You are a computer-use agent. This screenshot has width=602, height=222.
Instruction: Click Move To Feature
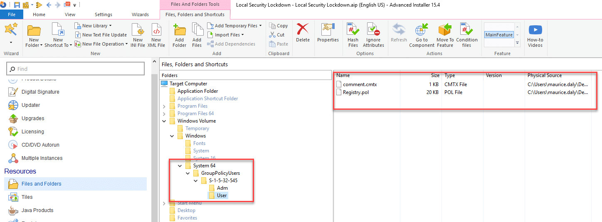[445, 35]
